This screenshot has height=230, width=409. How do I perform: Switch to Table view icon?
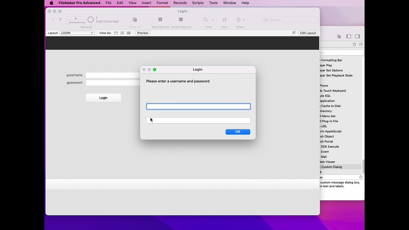point(129,33)
